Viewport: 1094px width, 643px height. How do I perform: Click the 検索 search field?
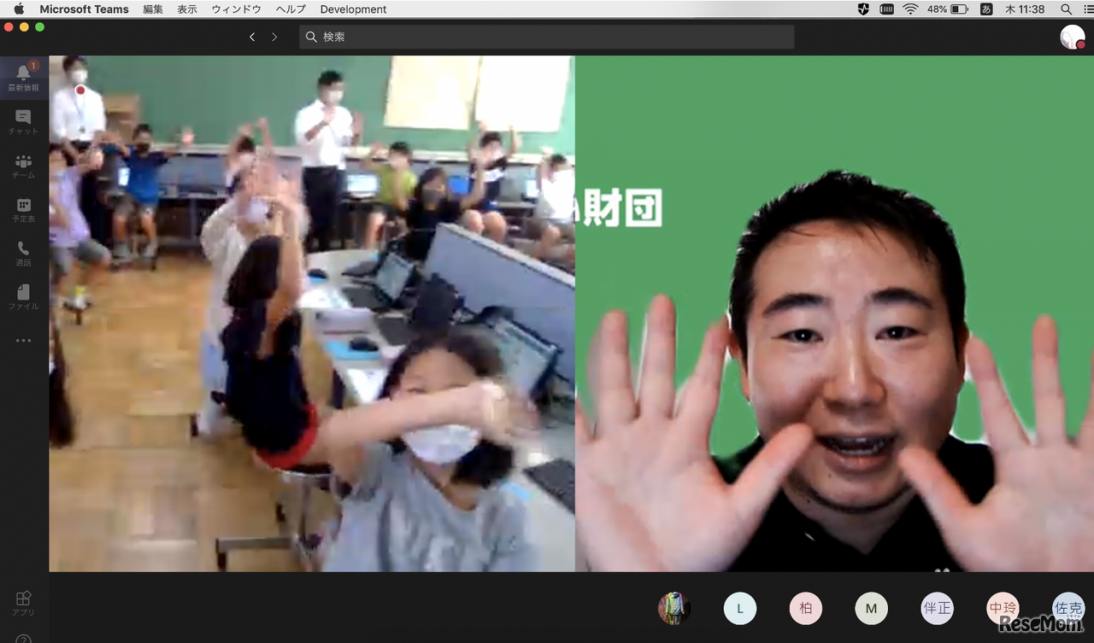tap(547, 37)
